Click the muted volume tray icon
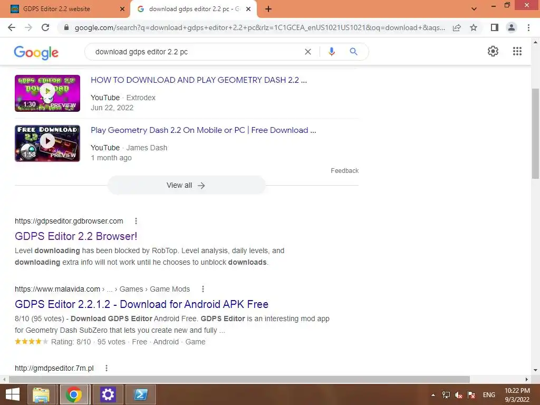Viewport: 540px width, 405px height. coord(458,395)
